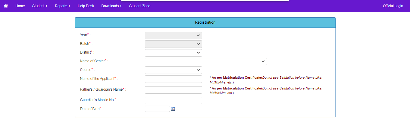The height and width of the screenshot is (120, 410).
Task: Open the Date of Birth calendar picker
Action: [x=173, y=109]
